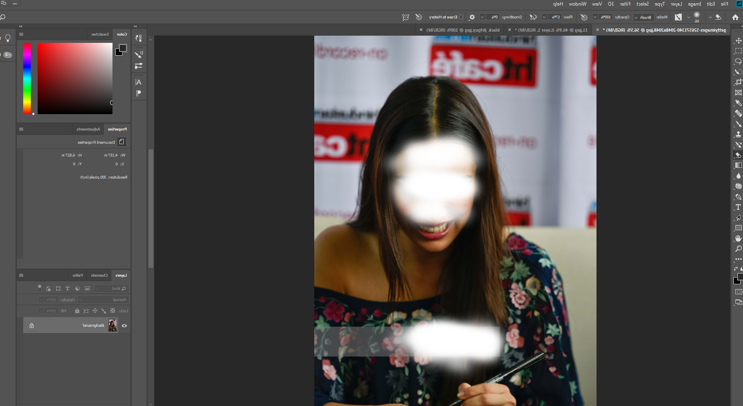The width and height of the screenshot is (743, 406).
Task: Switch to the Adjustments tab
Action: [x=88, y=129]
